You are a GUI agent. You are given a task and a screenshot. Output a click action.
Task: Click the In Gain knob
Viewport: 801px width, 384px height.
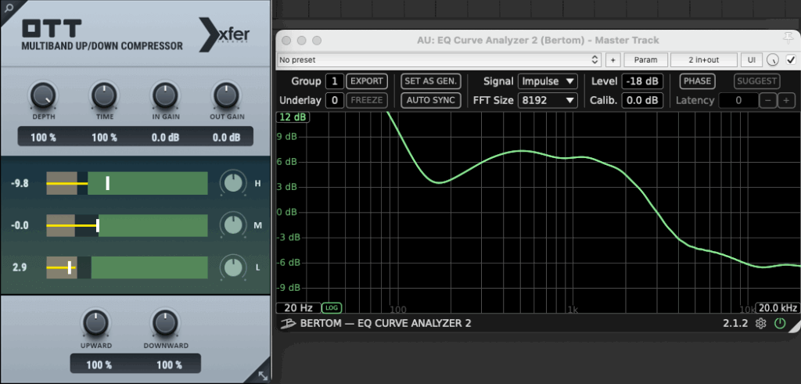point(164,96)
